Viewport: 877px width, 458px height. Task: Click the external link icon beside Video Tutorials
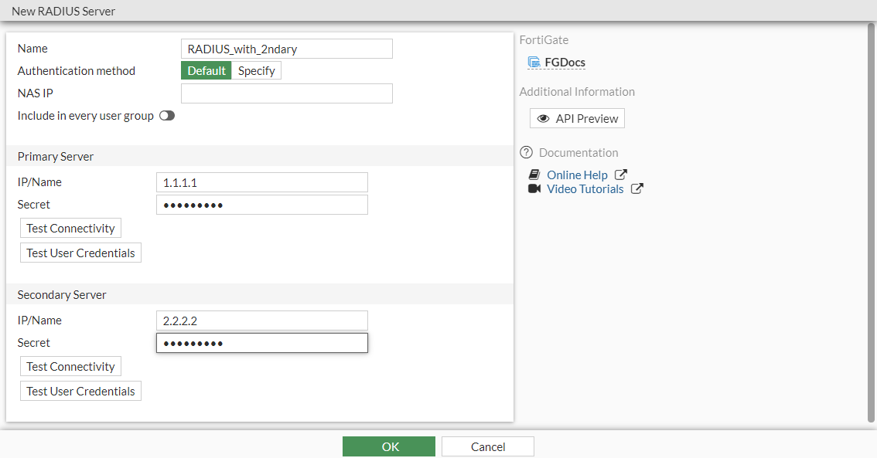tap(636, 188)
